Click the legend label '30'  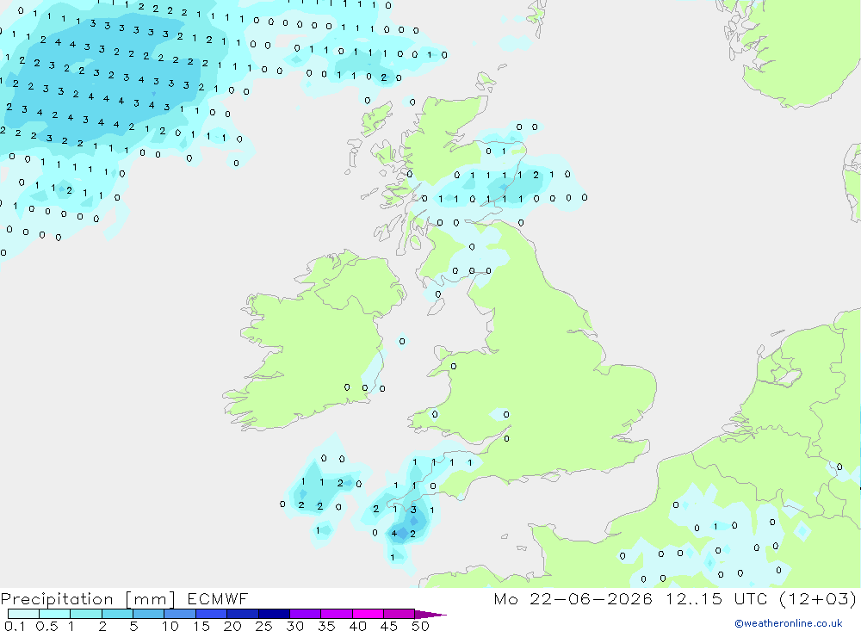[x=294, y=626]
